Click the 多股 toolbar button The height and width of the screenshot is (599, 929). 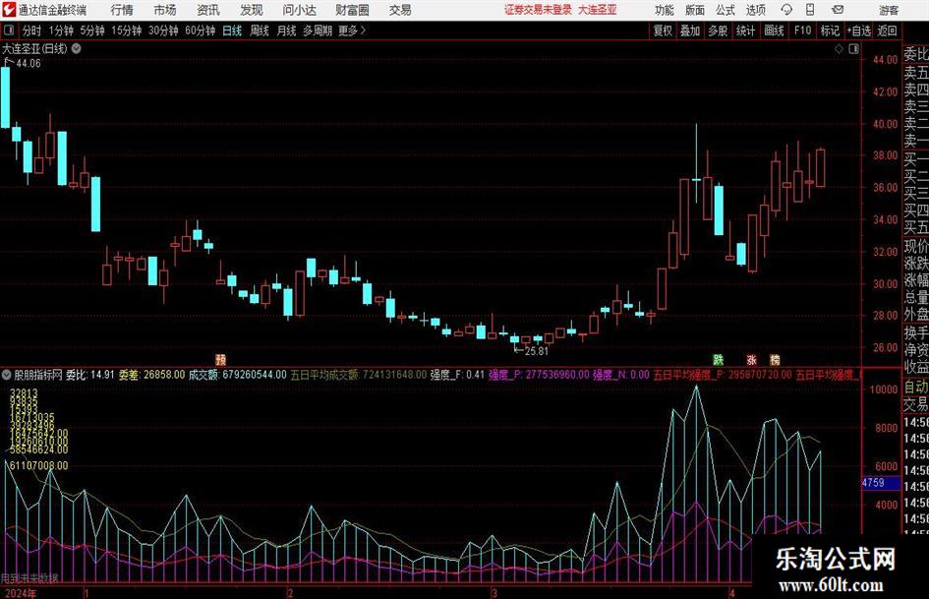(718, 30)
